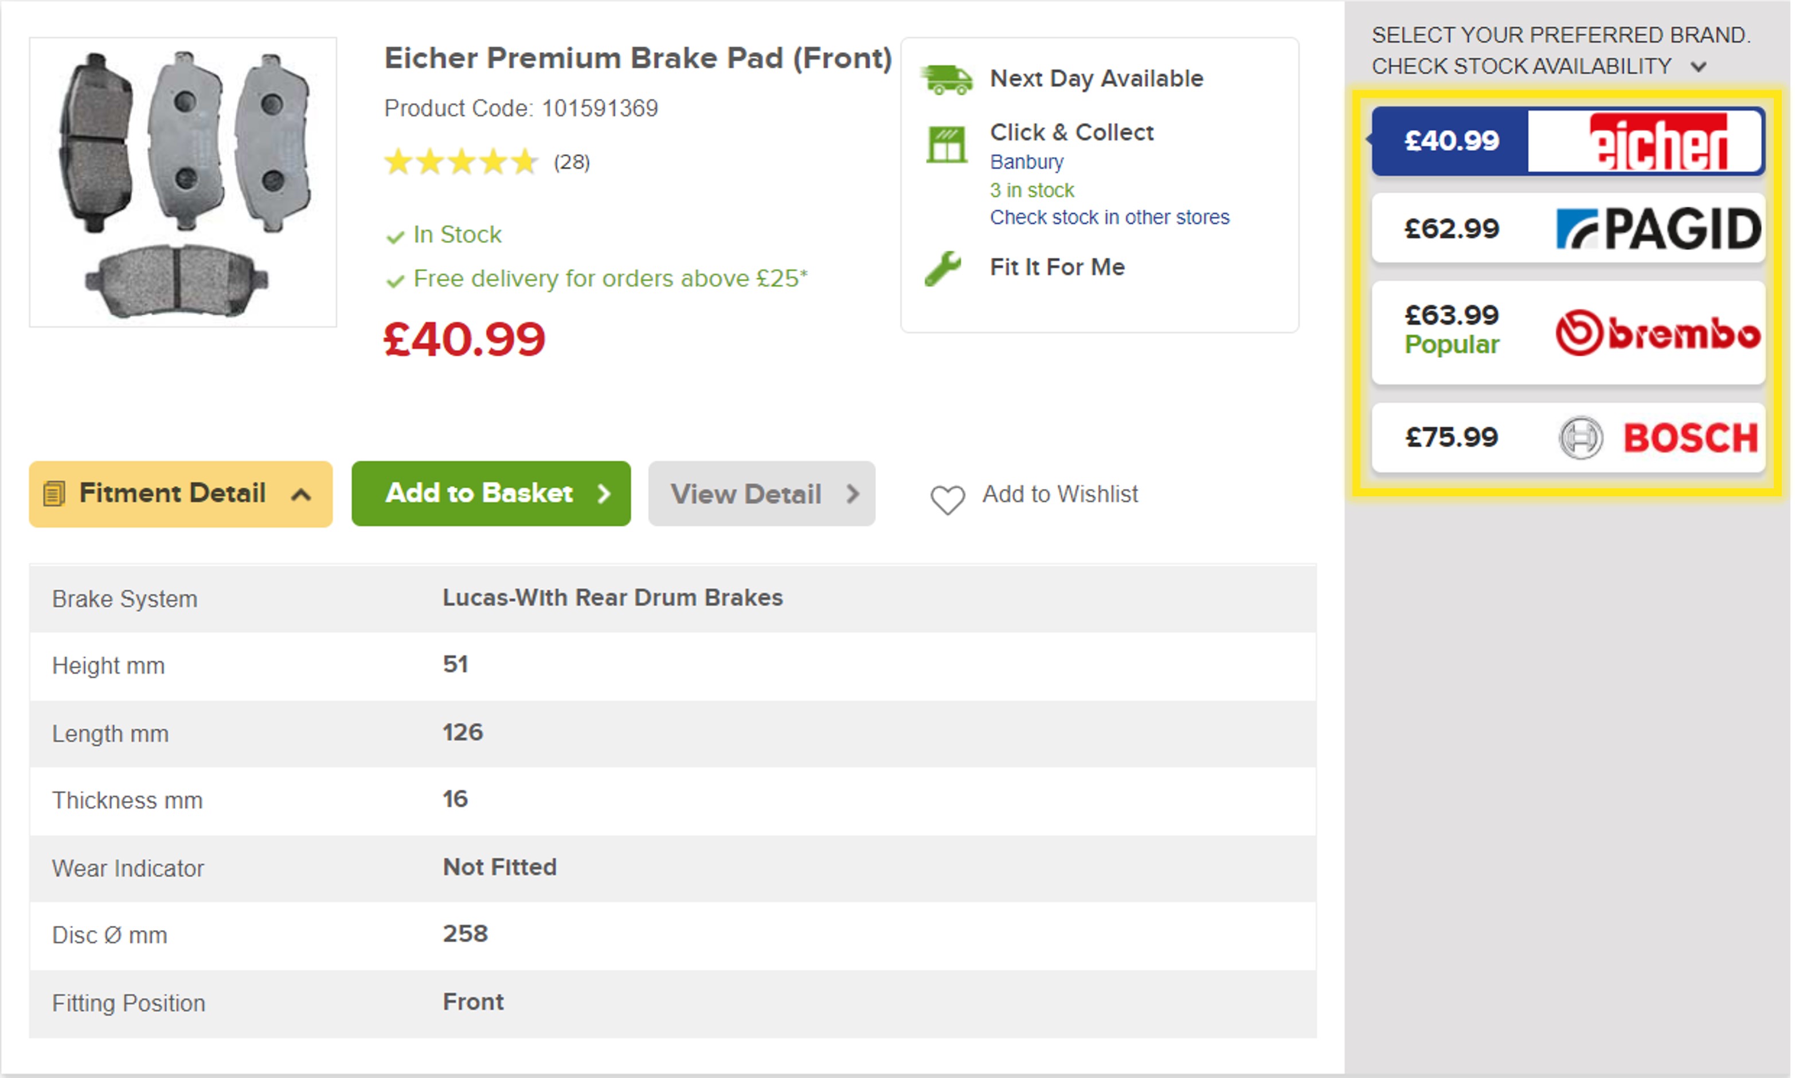Click the circular Bosch logo icon
This screenshot has height=1078, width=1795.
[x=1582, y=437]
